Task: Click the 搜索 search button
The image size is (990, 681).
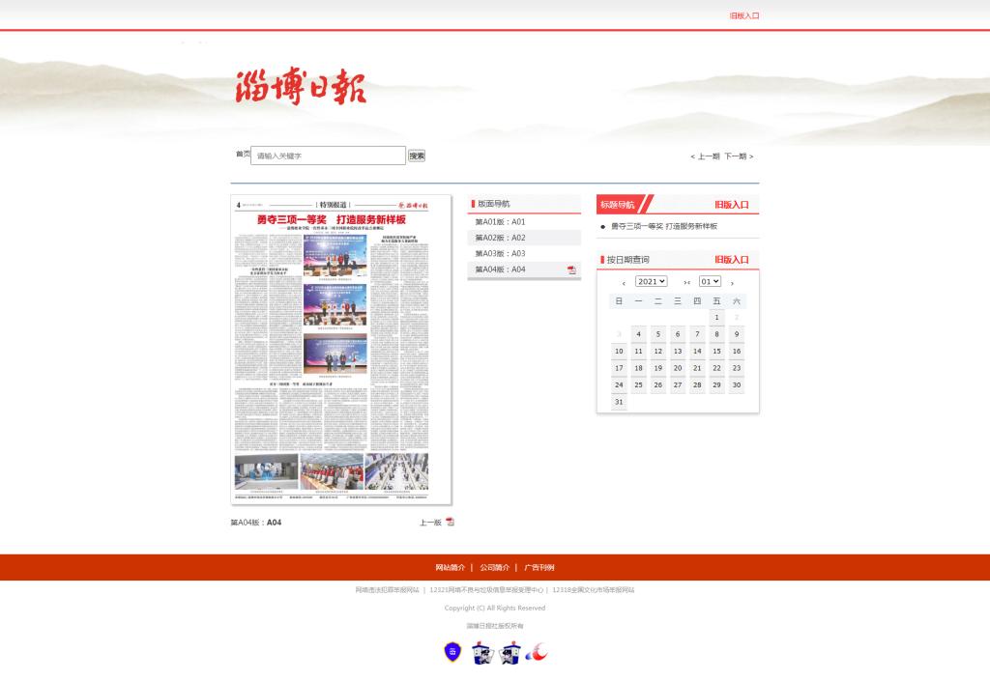Action: coord(417,156)
